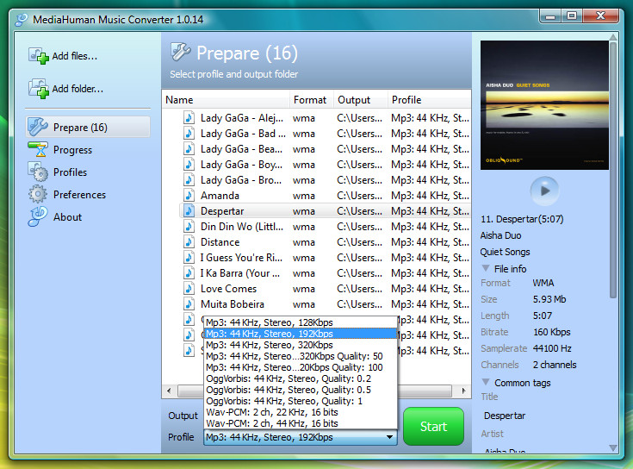The height and width of the screenshot is (469, 633).
Task: Select the Despertar file name
Action: [222, 211]
